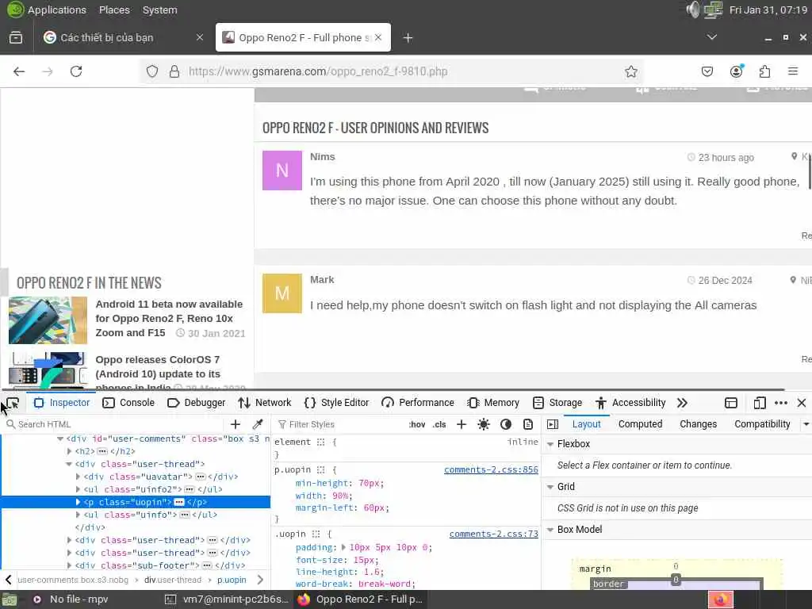The width and height of the screenshot is (812, 609).
Task: Open the Computed sidebar tab
Action: click(x=640, y=425)
